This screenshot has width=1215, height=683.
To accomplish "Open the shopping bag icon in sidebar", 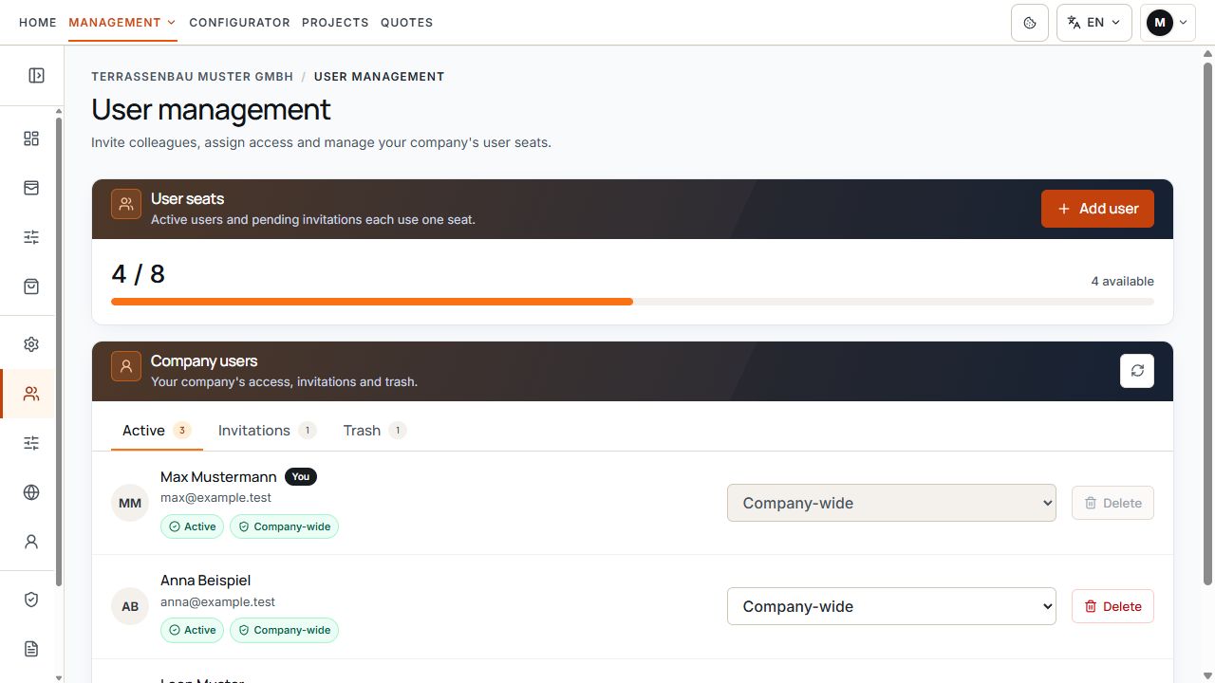I will point(31,286).
